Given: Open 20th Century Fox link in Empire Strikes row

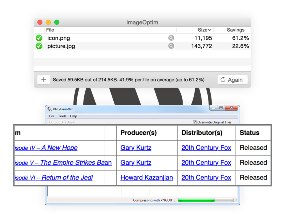Looking at the screenshot, I should [x=206, y=162].
